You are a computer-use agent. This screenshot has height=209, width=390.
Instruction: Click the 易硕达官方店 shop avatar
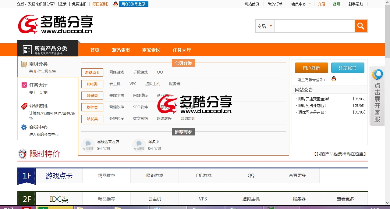point(88,145)
